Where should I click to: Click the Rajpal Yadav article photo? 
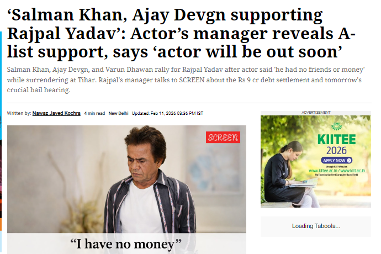126,179
